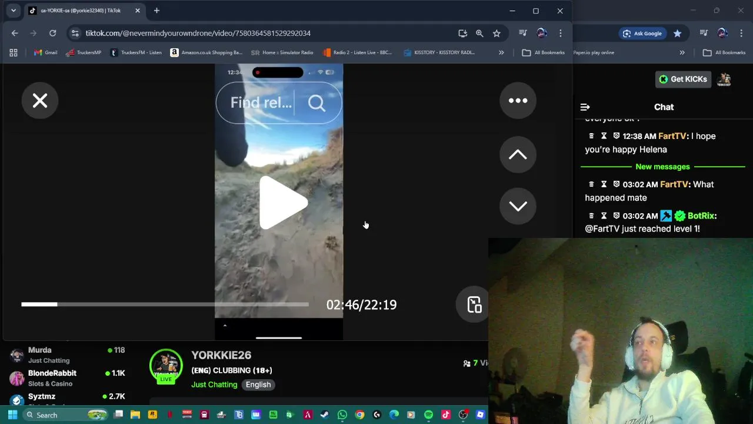Viewport: 753px width, 424px height.
Task: Expand the bookmarks overflow chevron
Action: point(501,52)
